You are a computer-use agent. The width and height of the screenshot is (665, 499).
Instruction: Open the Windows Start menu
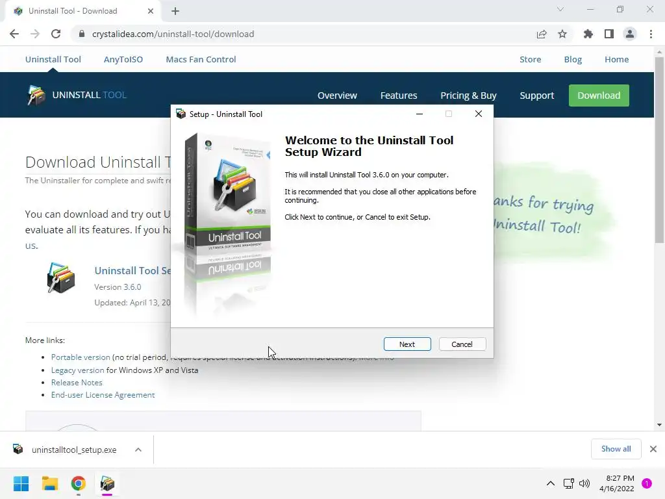click(x=21, y=483)
